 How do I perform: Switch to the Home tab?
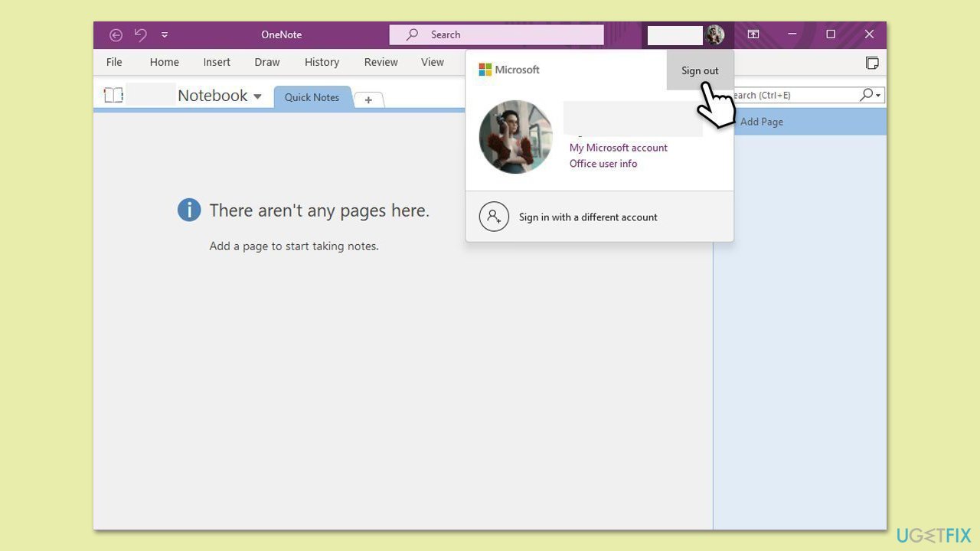point(164,62)
